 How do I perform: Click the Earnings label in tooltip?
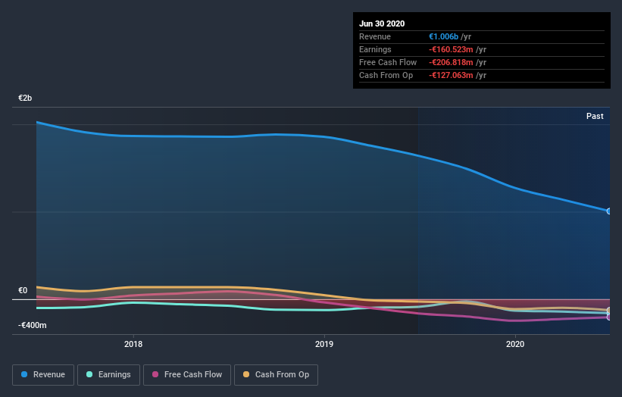(x=375, y=49)
